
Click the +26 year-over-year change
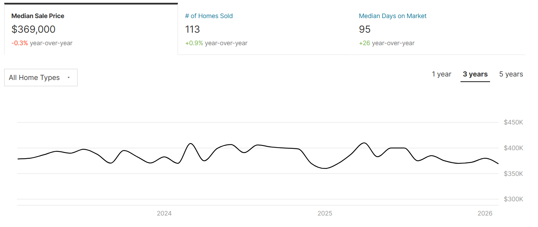pos(365,43)
